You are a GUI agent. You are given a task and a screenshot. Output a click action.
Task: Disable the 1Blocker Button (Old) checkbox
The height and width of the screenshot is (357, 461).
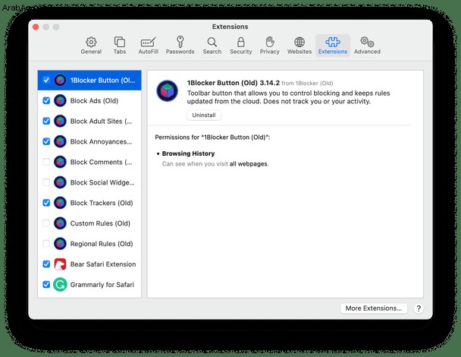tap(46, 80)
